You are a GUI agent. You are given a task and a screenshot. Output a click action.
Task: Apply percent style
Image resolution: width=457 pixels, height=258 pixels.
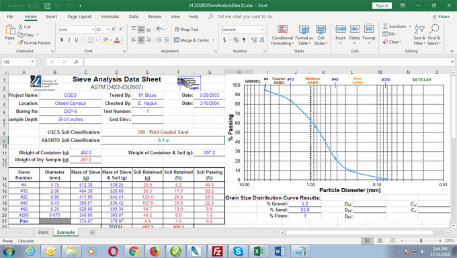[x=236, y=40]
